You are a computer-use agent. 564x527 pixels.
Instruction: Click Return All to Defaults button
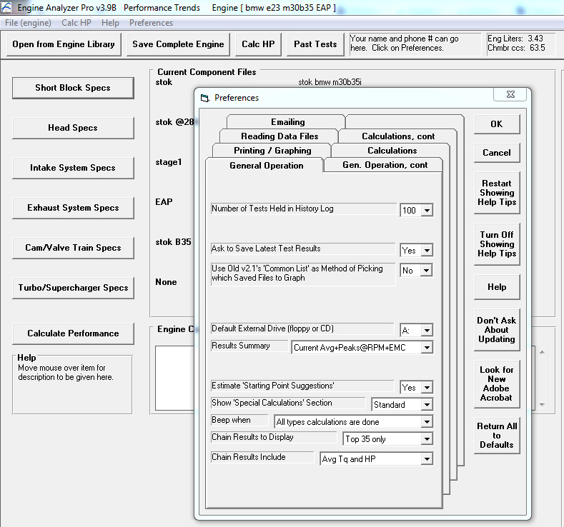(497, 436)
